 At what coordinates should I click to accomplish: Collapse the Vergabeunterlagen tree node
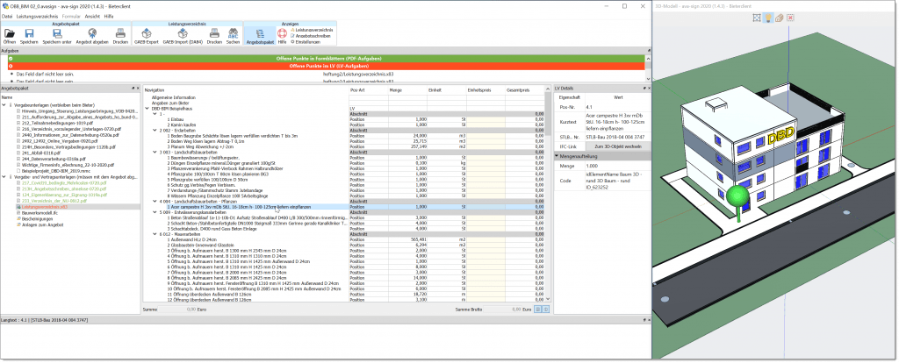pyautogui.click(x=4, y=104)
